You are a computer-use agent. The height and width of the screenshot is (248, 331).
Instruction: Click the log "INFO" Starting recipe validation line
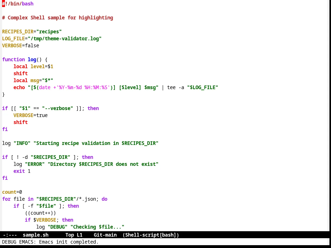[x=80, y=143]
